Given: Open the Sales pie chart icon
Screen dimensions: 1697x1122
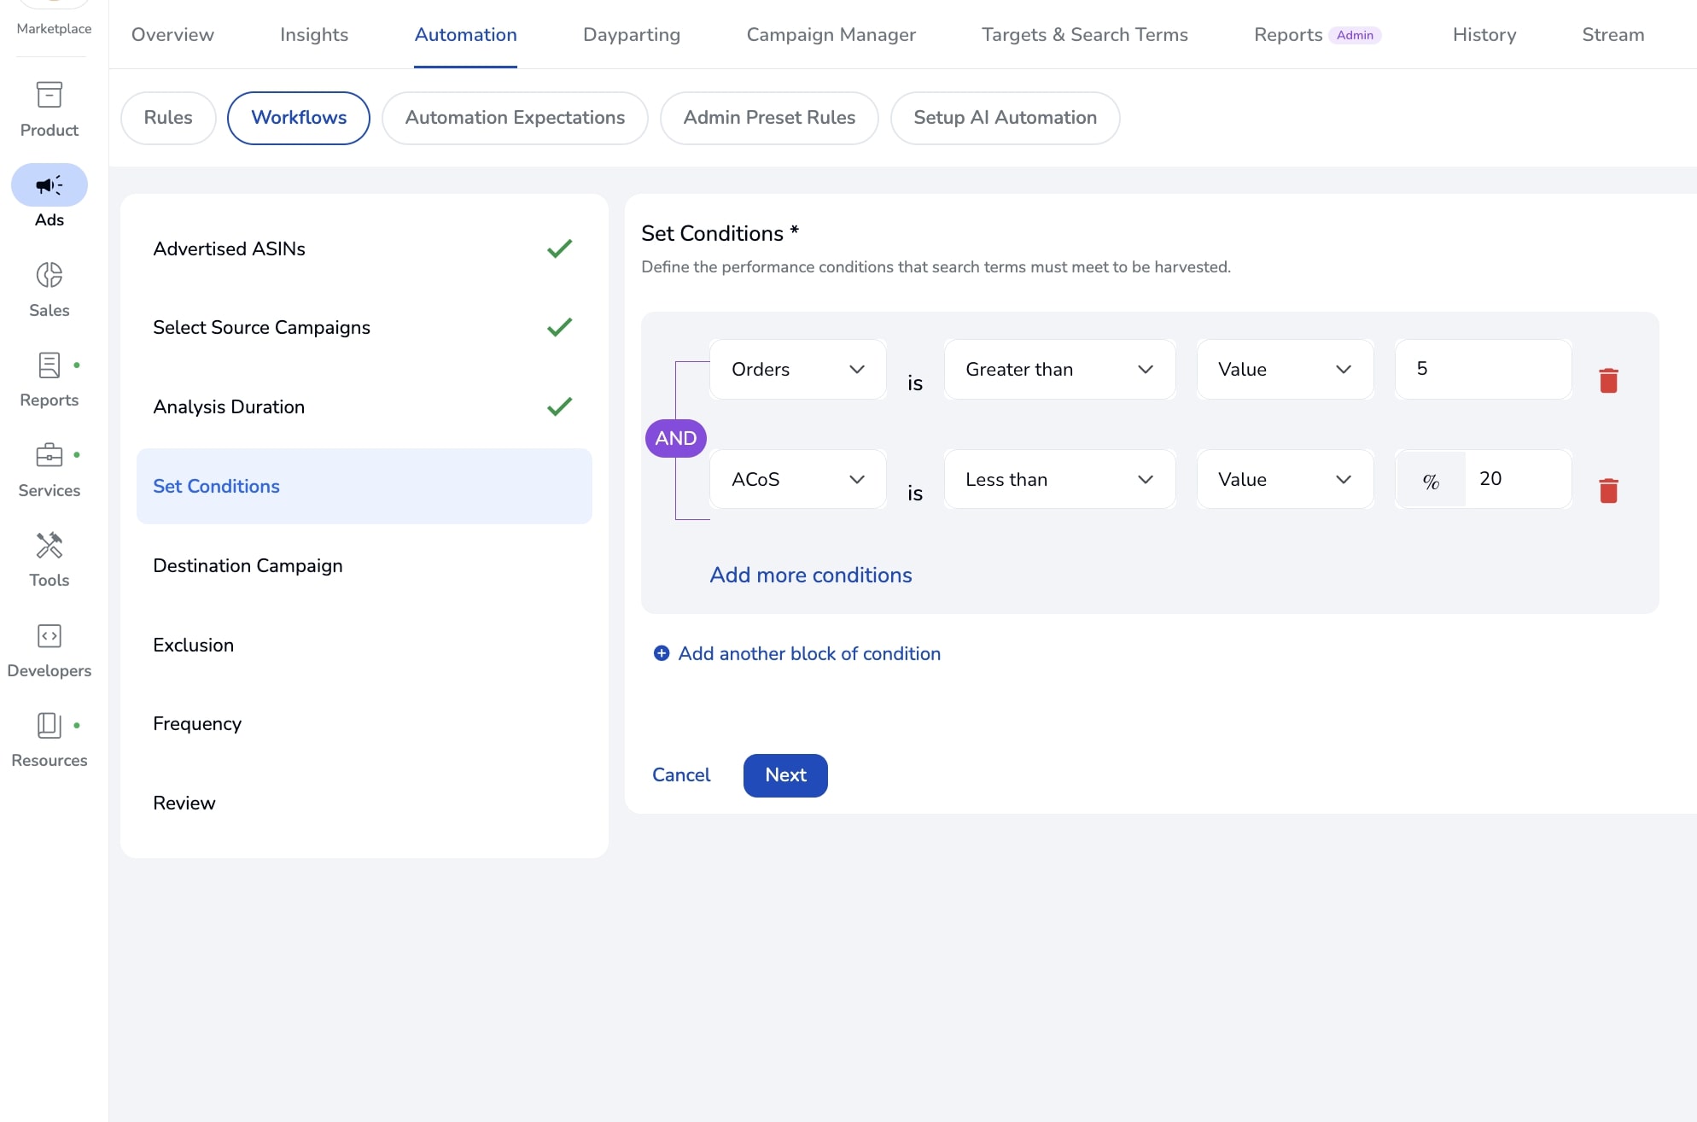Looking at the screenshot, I should [49, 275].
